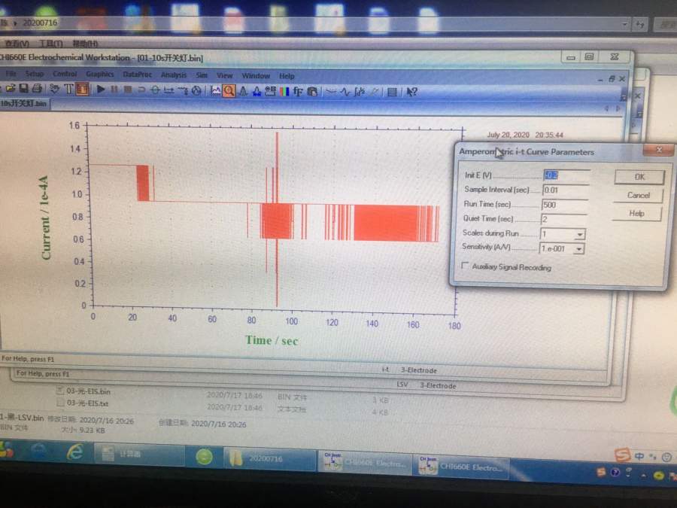Open the Graphics menu

pyautogui.click(x=100, y=75)
